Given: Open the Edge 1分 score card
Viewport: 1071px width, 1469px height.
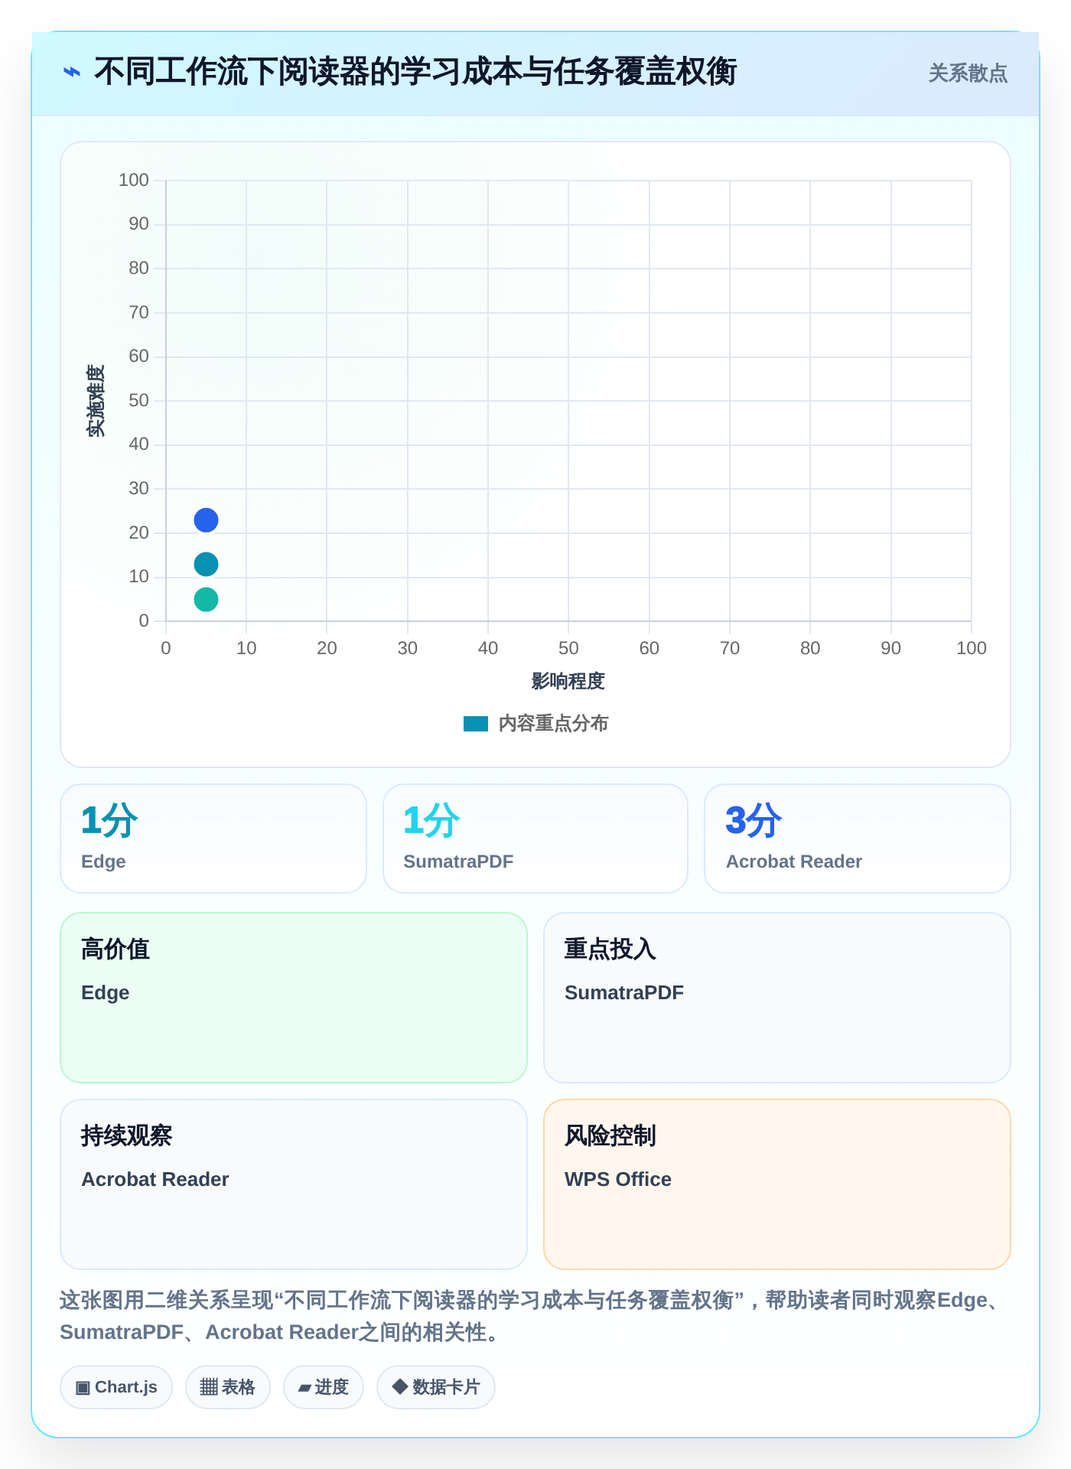Looking at the screenshot, I should tap(213, 839).
